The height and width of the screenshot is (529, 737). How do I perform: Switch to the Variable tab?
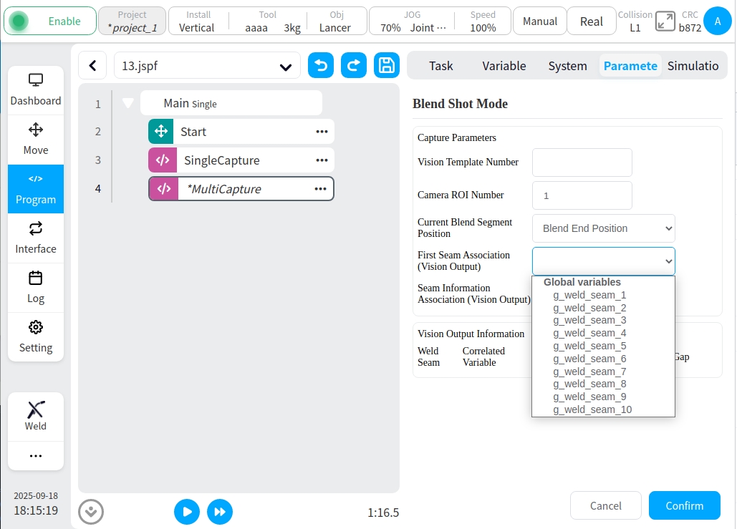coord(504,66)
